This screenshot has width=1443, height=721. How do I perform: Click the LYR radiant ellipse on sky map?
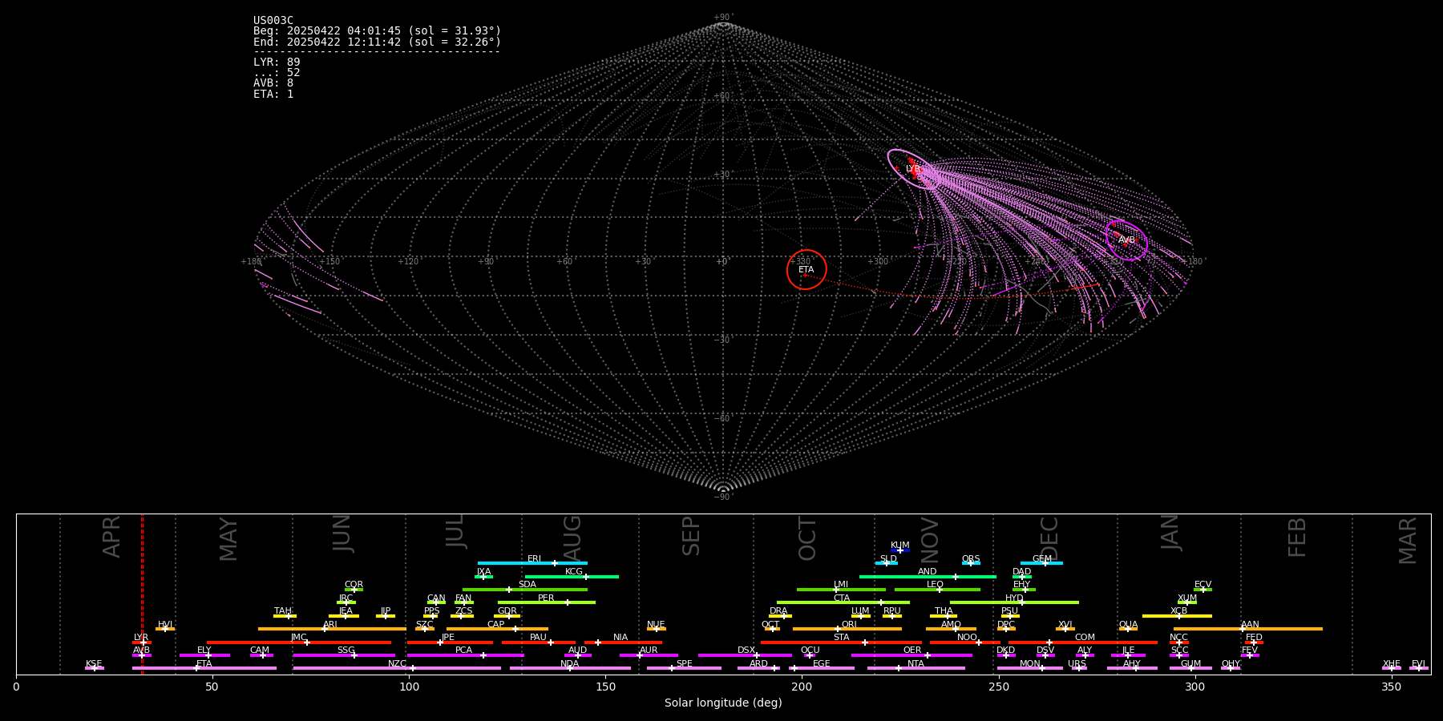(914, 169)
